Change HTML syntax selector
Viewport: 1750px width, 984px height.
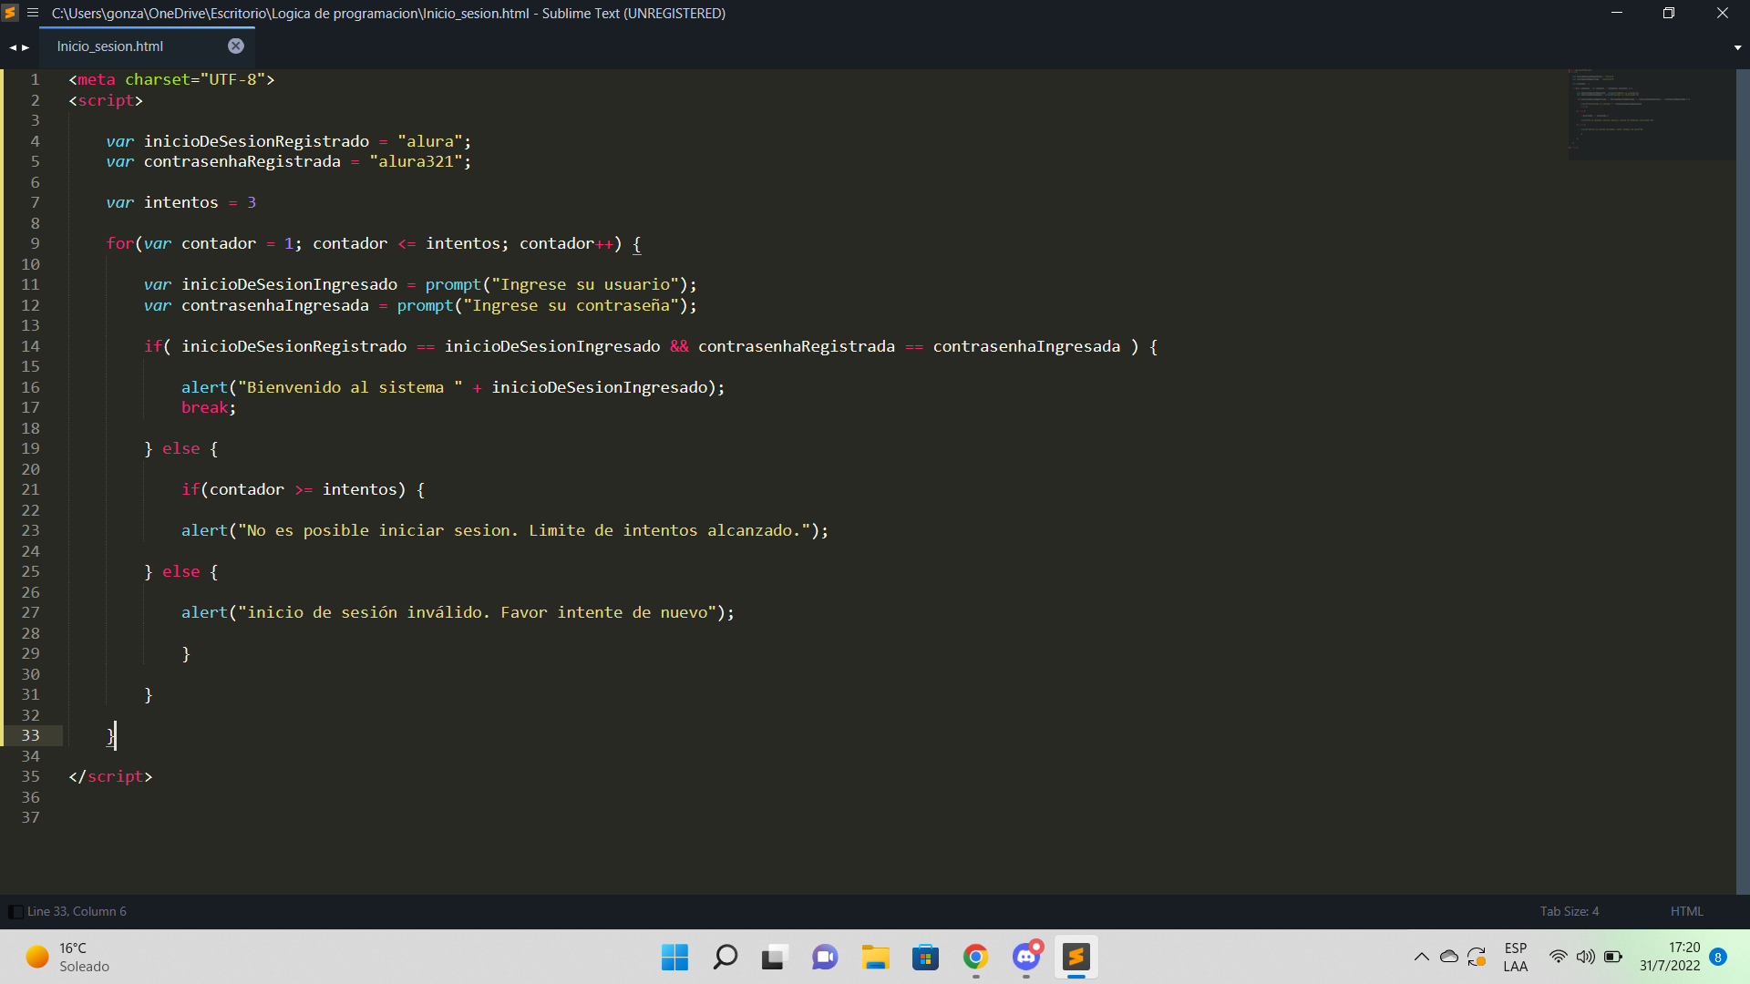[x=1686, y=911]
